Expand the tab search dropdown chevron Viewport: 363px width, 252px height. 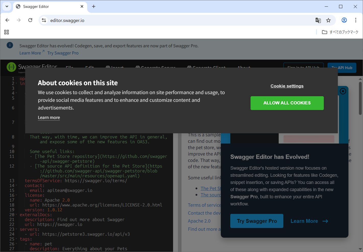(7, 6)
